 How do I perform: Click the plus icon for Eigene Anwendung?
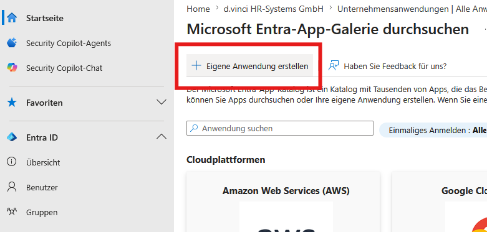(196, 66)
